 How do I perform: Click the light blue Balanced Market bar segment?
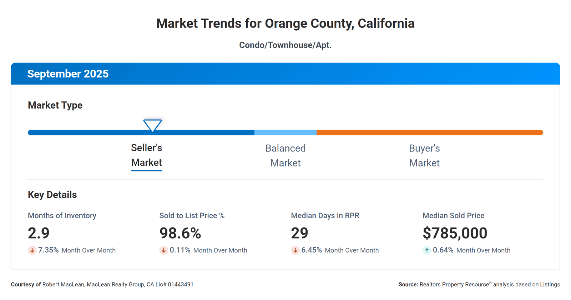(x=285, y=132)
